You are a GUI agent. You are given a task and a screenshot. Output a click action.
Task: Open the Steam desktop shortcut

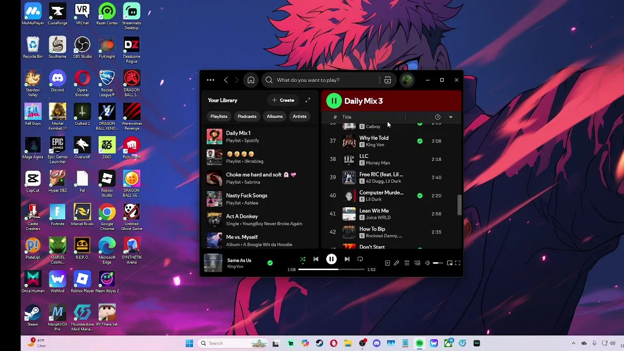click(33, 315)
